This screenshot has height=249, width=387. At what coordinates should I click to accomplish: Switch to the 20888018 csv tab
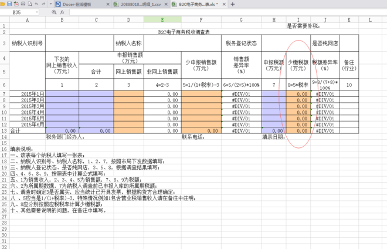click(141, 4)
